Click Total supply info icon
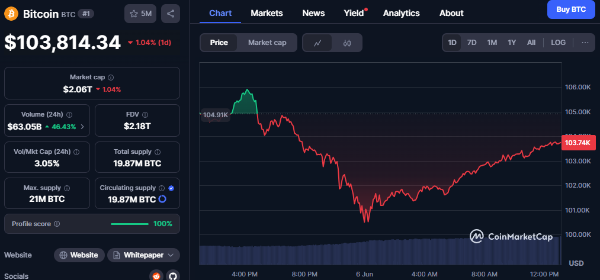 (158, 152)
